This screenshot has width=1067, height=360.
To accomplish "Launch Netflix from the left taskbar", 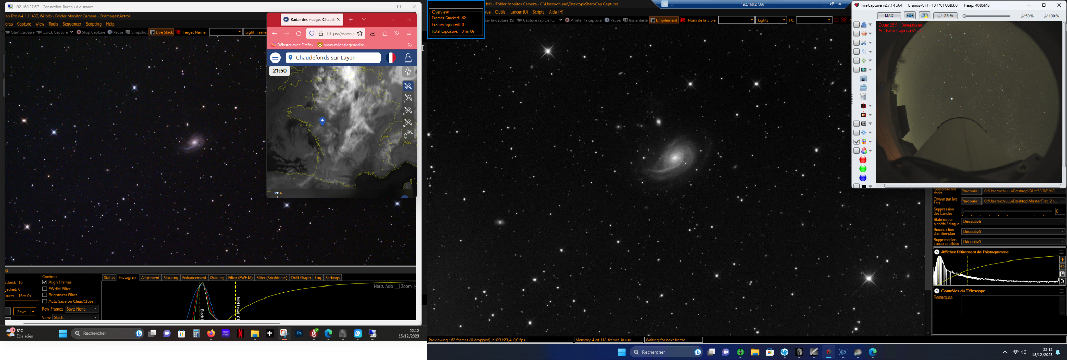I will click(240, 333).
